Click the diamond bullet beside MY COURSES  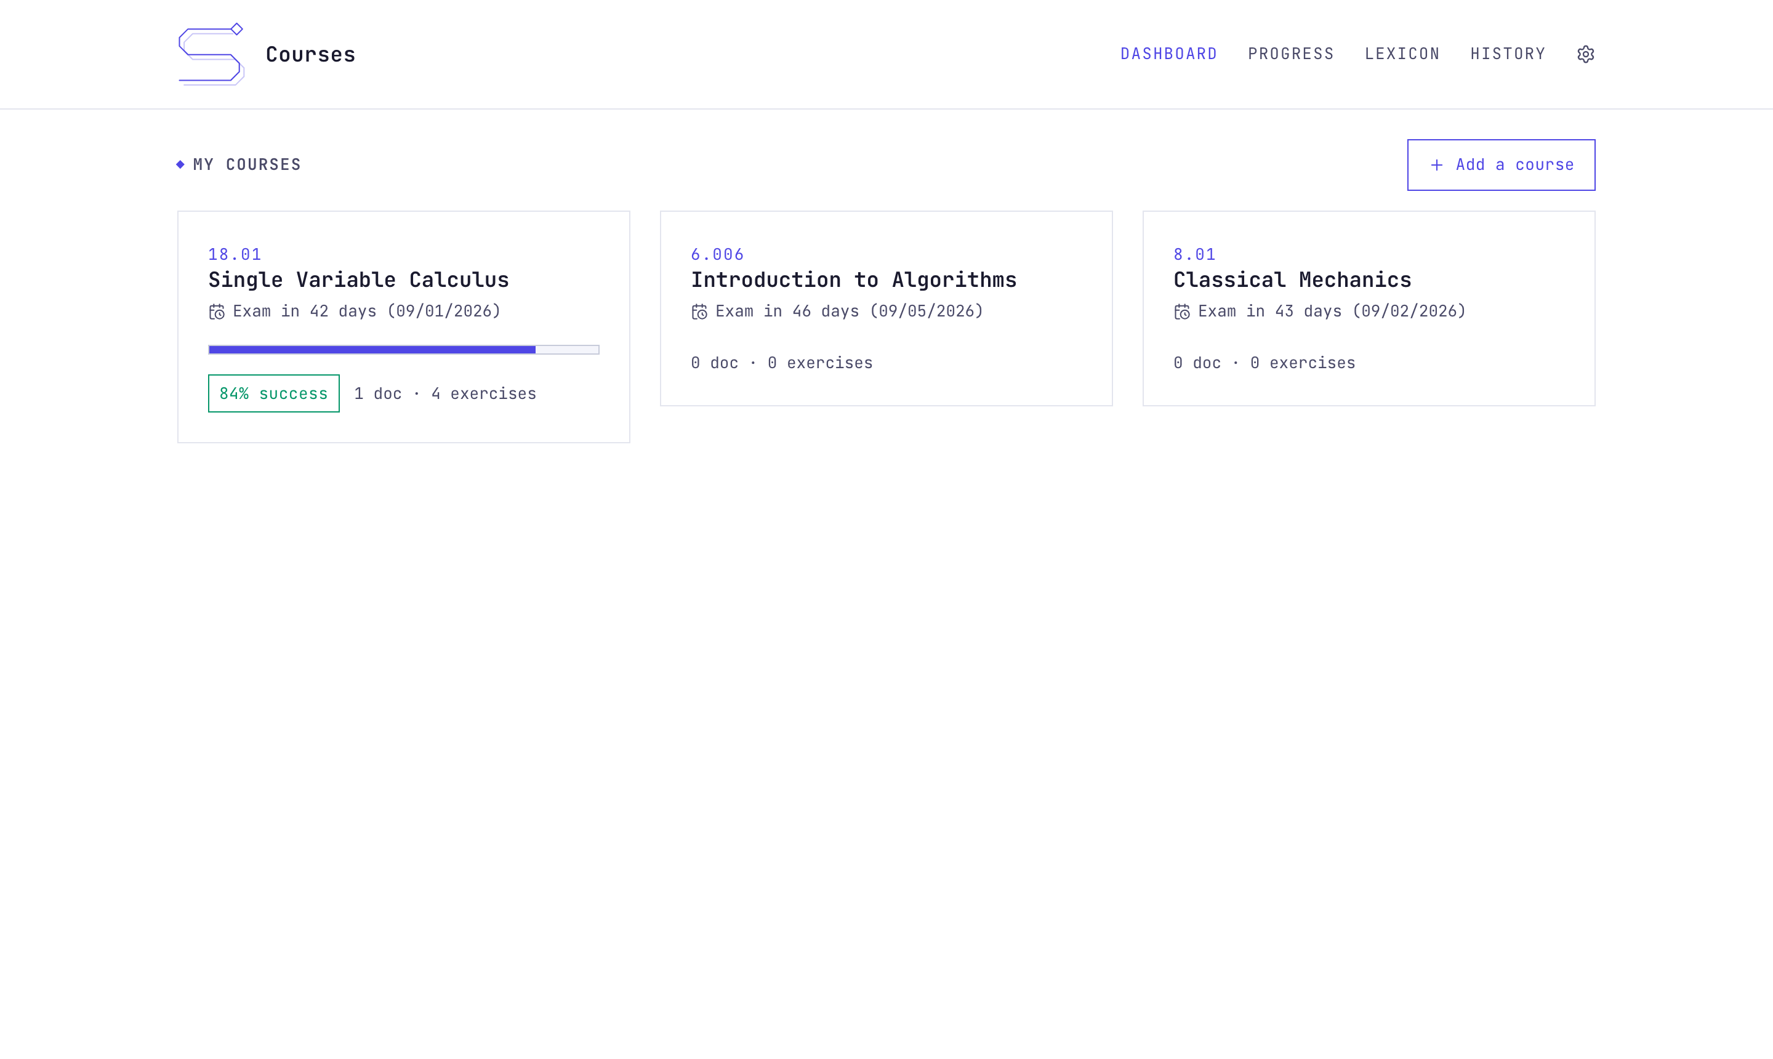[x=180, y=165]
